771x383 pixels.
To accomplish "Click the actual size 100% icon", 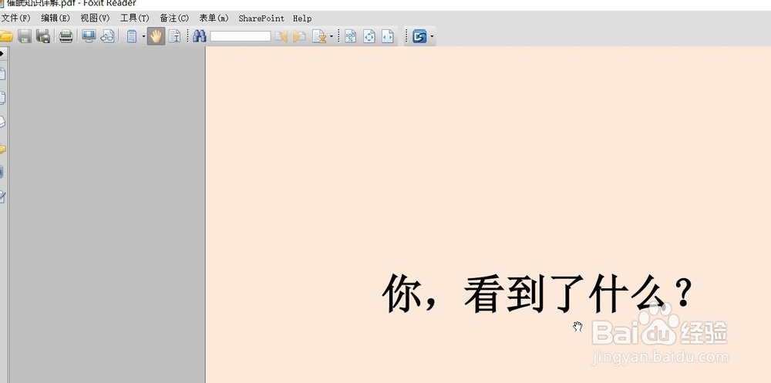I will 351,36.
